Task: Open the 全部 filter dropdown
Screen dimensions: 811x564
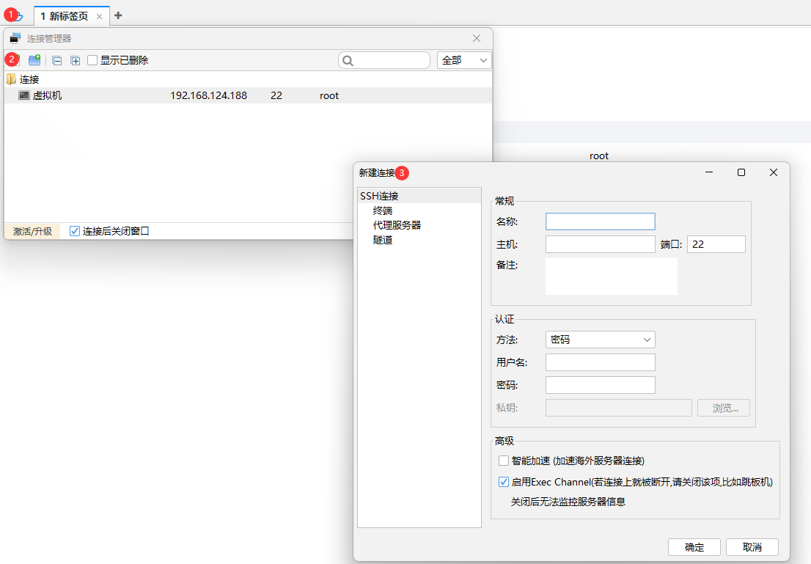Action: 463,60
